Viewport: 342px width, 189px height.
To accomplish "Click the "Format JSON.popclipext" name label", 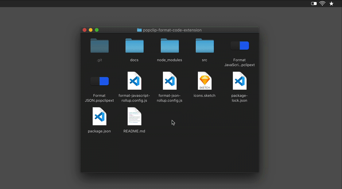I will click(x=99, y=98).
